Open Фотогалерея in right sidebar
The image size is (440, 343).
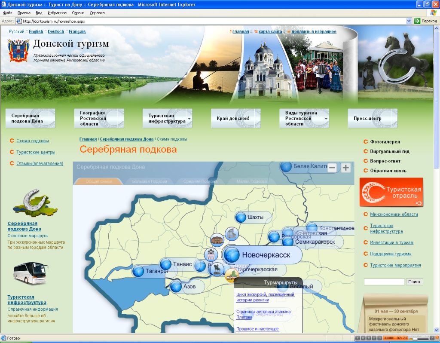385,142
